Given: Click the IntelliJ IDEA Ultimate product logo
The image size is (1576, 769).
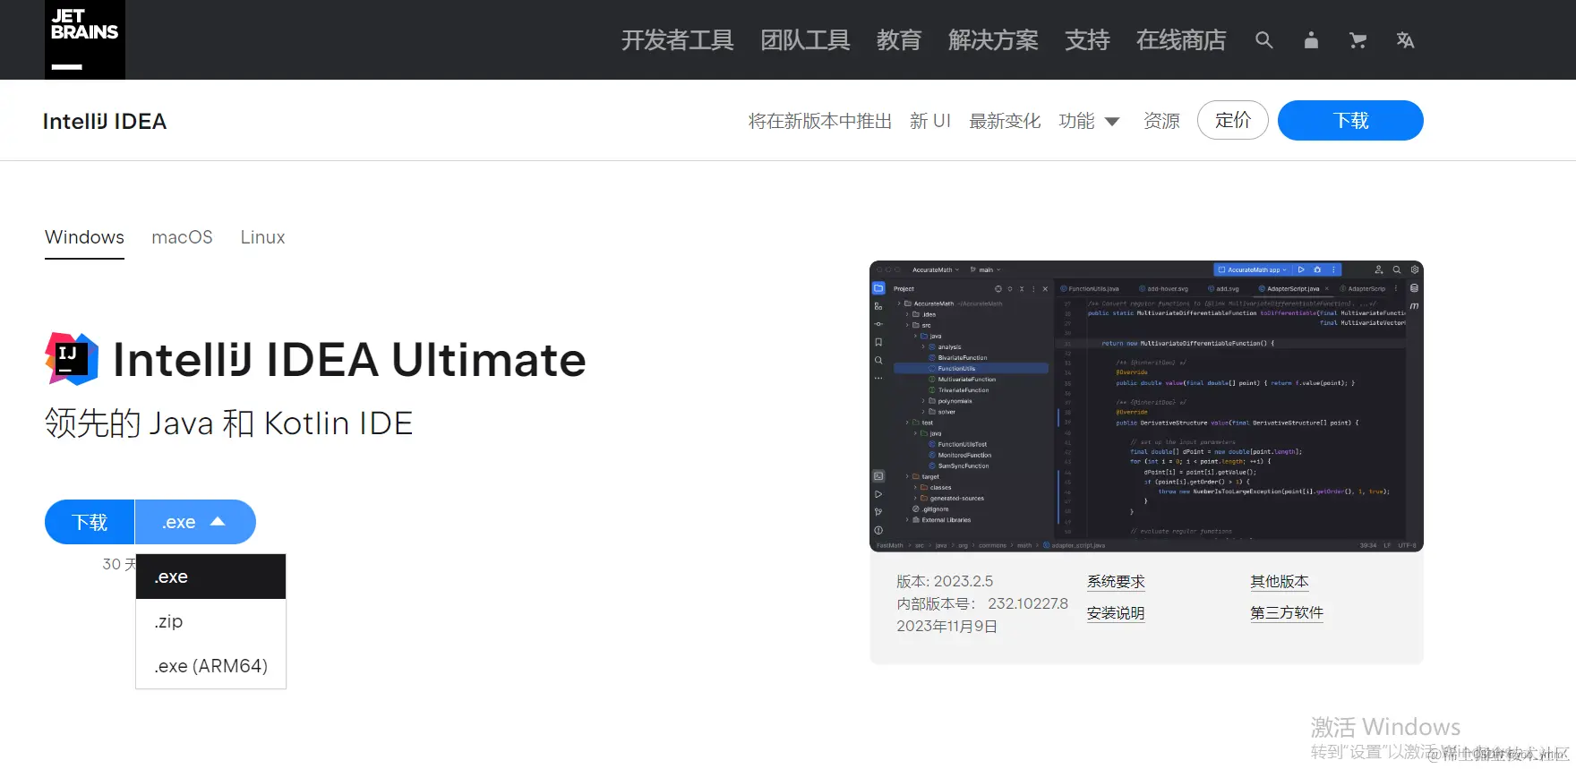Looking at the screenshot, I should [x=72, y=359].
